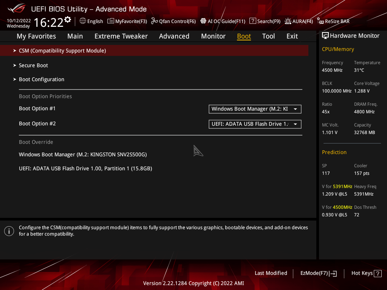Open the Exit tab
Image resolution: width=387 pixels, height=290 pixels.
pyautogui.click(x=292, y=36)
